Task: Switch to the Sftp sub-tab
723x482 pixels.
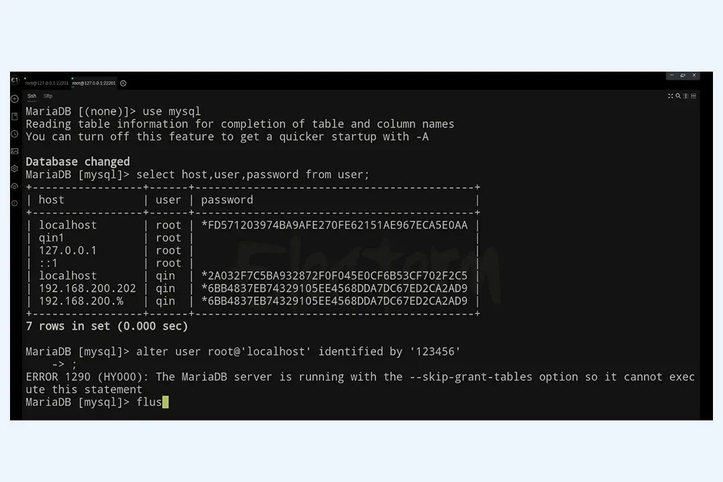Action: pos(48,96)
